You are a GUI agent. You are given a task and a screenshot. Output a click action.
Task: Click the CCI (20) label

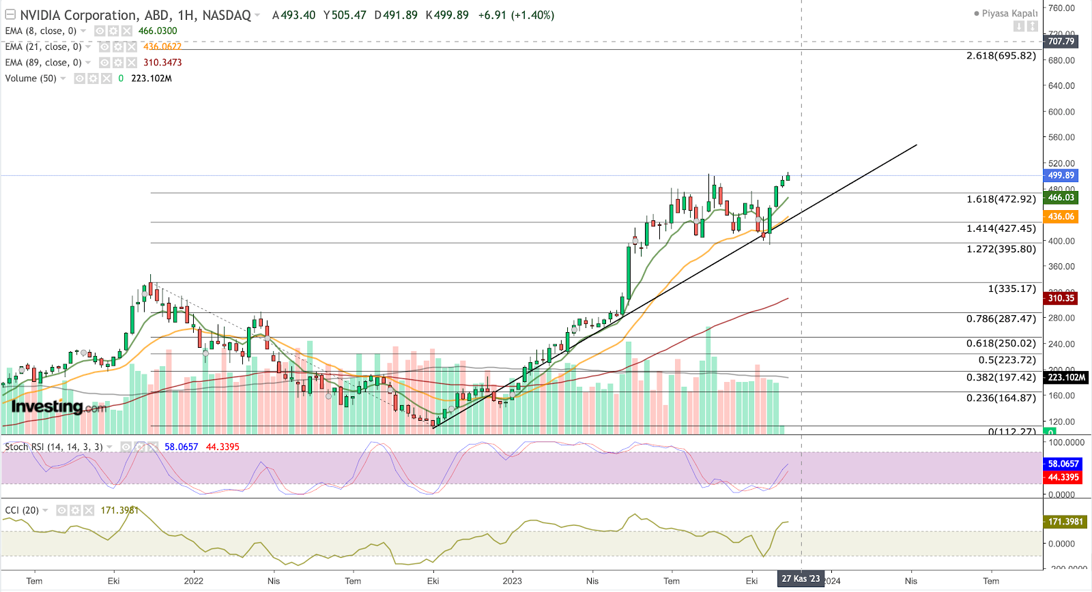click(x=22, y=510)
